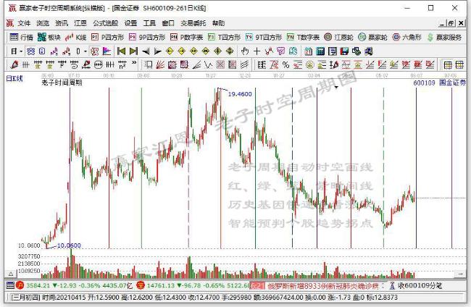Click the yellow diamond with left arrow
The height and width of the screenshot is (307, 471).
point(170,51)
